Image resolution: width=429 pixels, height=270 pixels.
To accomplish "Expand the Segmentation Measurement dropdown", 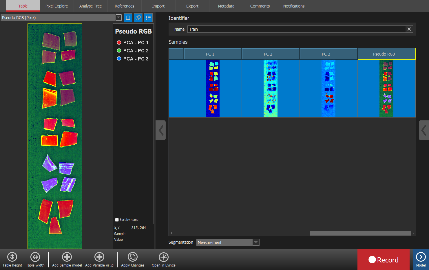I will point(256,242).
